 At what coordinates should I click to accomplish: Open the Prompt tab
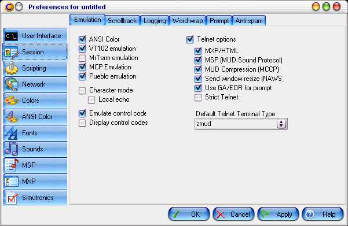click(219, 21)
